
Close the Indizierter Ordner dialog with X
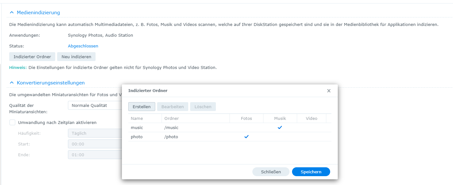(329, 91)
